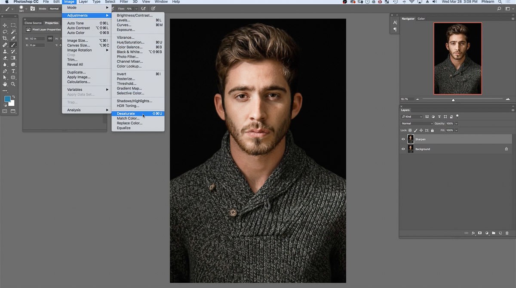516x288 pixels.
Task: Create a new layer
Action: pos(501,233)
